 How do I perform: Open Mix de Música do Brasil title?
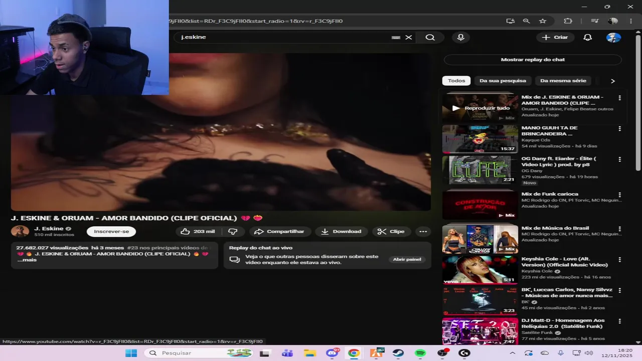coord(555,228)
